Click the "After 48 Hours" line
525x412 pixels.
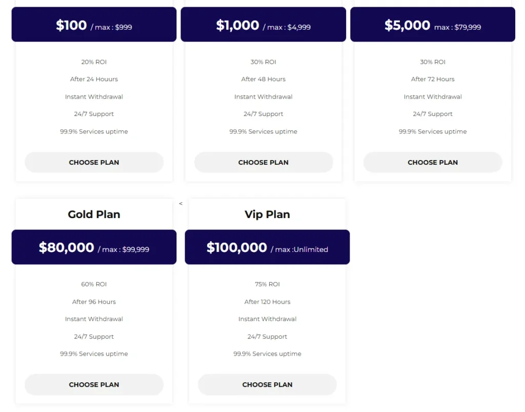click(264, 79)
